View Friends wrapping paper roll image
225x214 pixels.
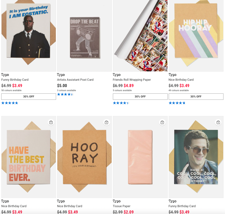click(x=140, y=36)
